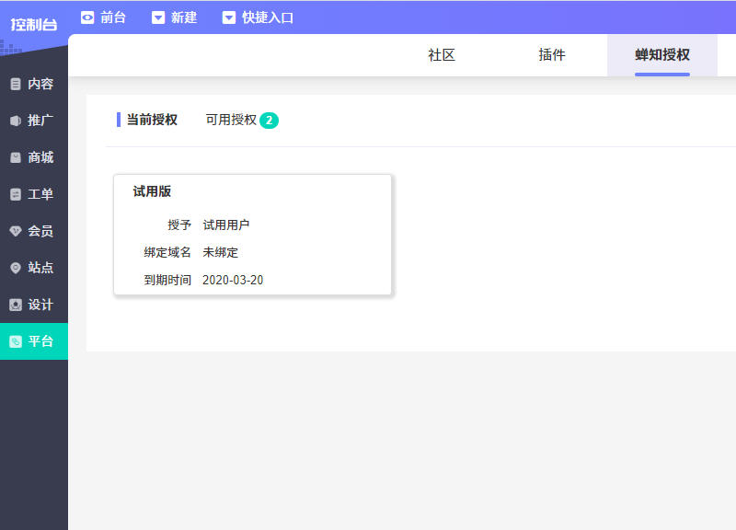Click the 设计 (Design) sidebar icon
The image size is (736, 530).
click(14, 305)
